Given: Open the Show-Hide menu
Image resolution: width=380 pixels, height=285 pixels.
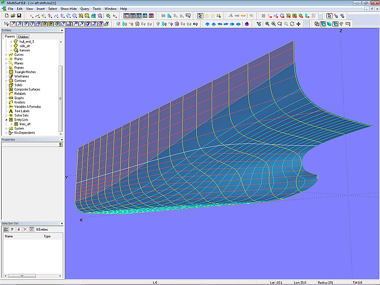Looking at the screenshot, I should [68, 9].
